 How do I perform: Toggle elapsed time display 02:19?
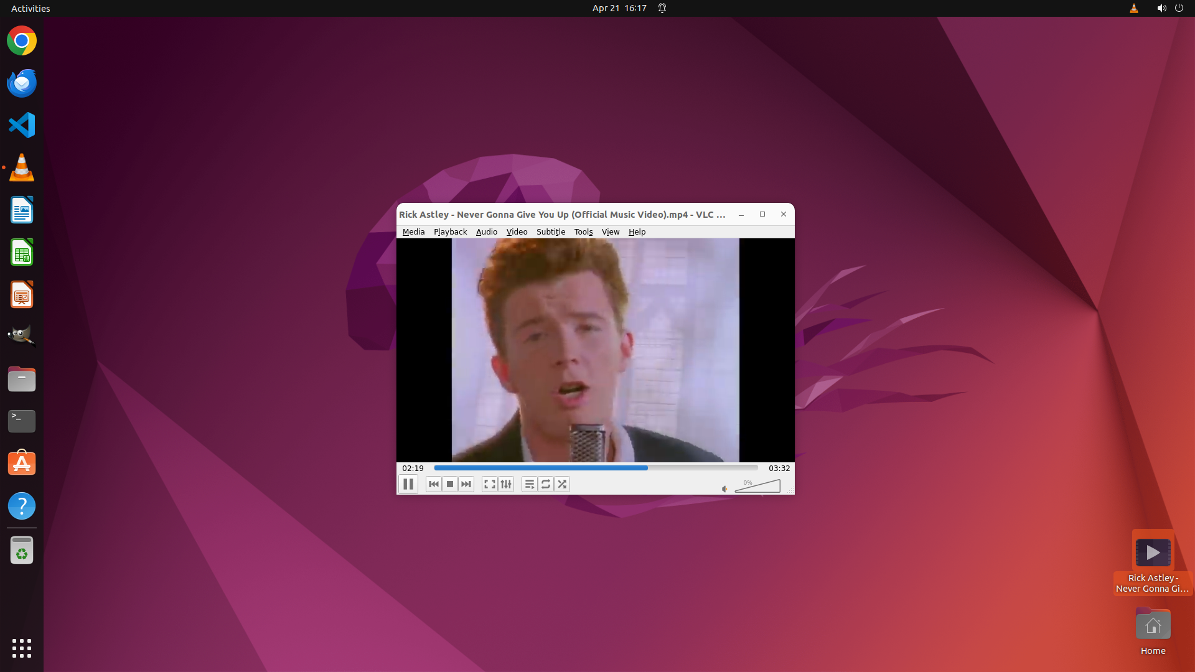[x=413, y=468]
